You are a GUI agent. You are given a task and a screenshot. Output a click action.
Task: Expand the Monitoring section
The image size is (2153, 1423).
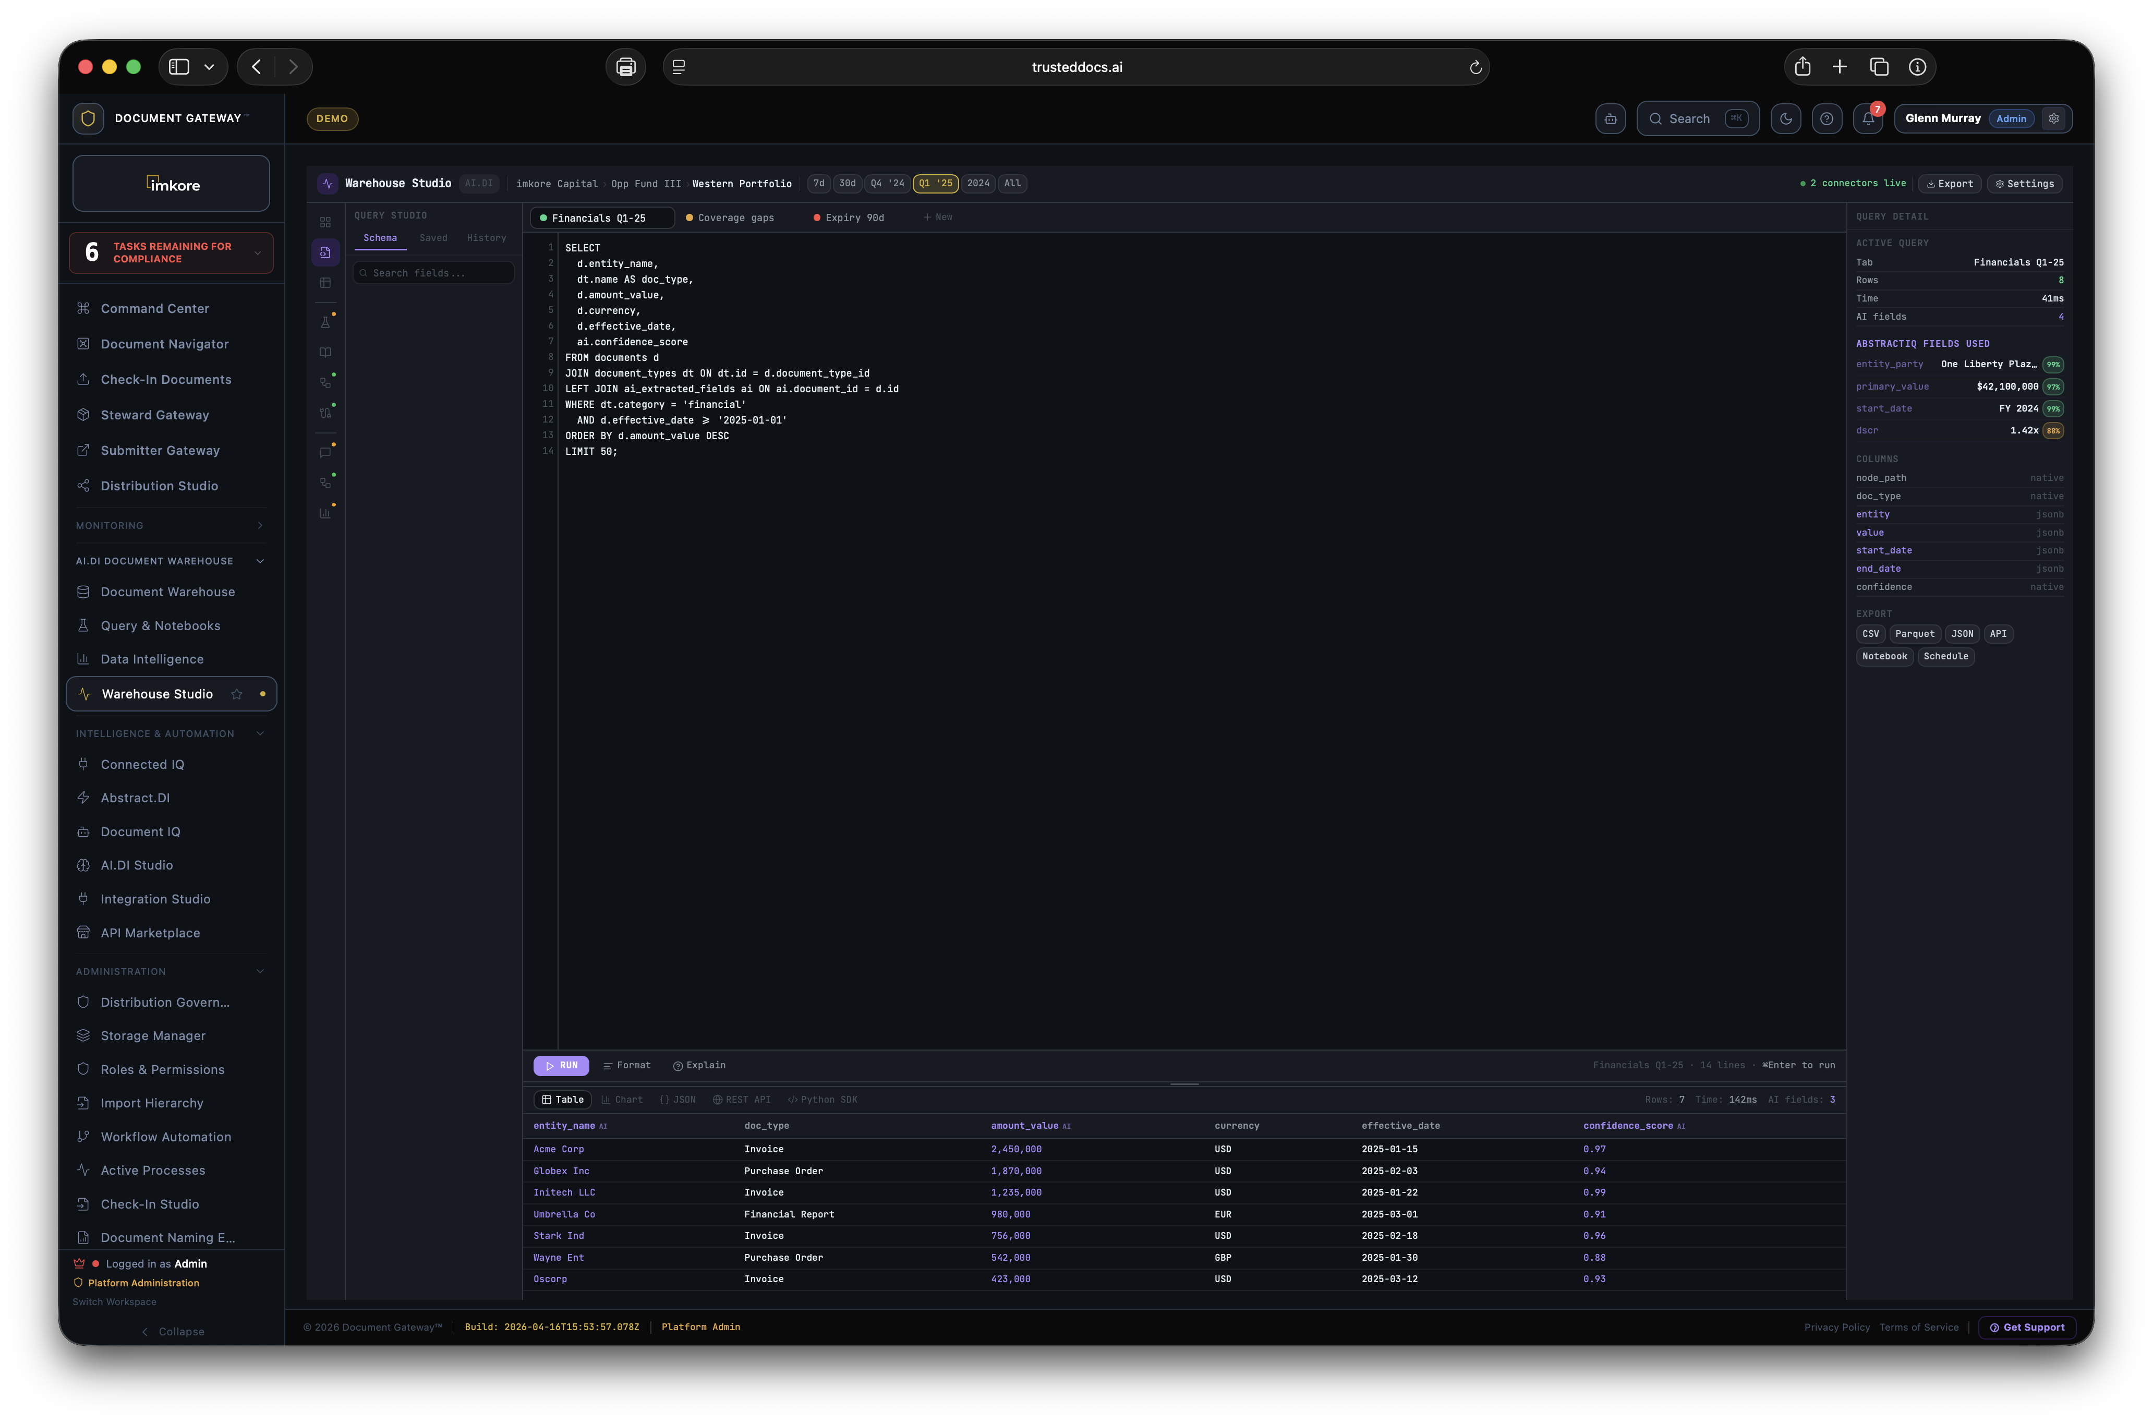coord(260,525)
